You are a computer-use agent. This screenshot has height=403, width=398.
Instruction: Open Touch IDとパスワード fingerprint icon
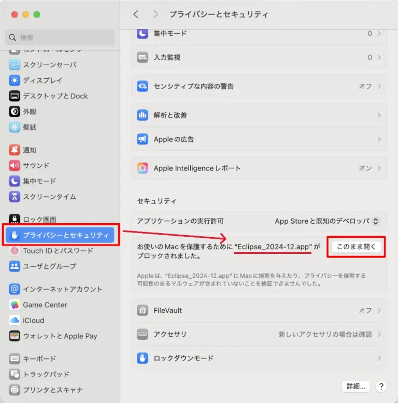point(15,251)
